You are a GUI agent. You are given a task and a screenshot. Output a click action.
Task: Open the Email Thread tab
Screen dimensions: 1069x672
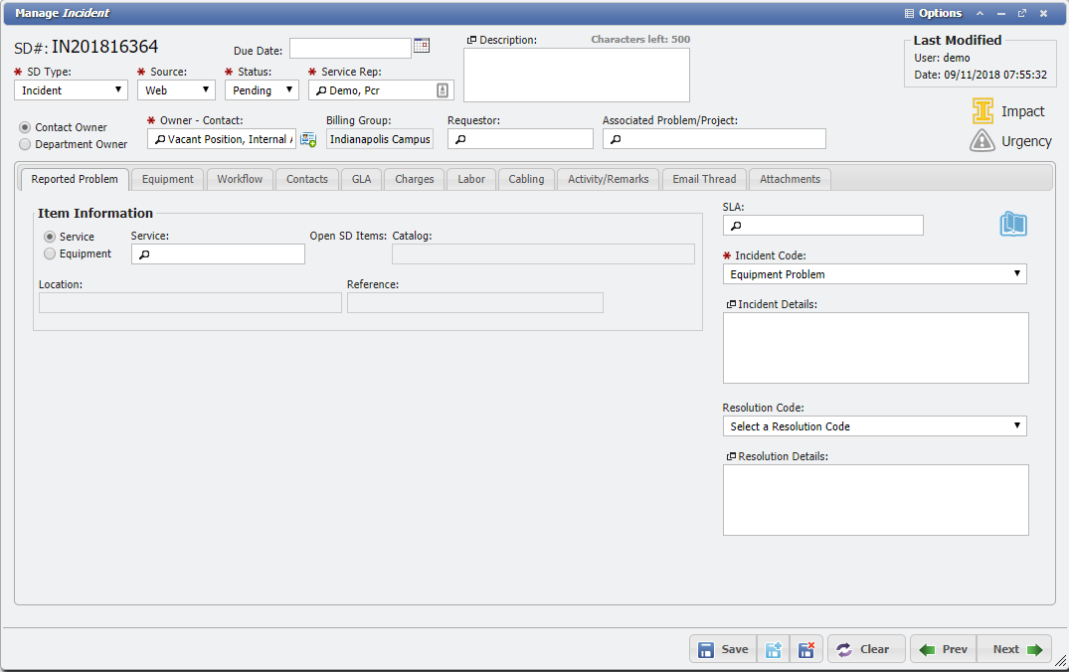pyautogui.click(x=704, y=179)
